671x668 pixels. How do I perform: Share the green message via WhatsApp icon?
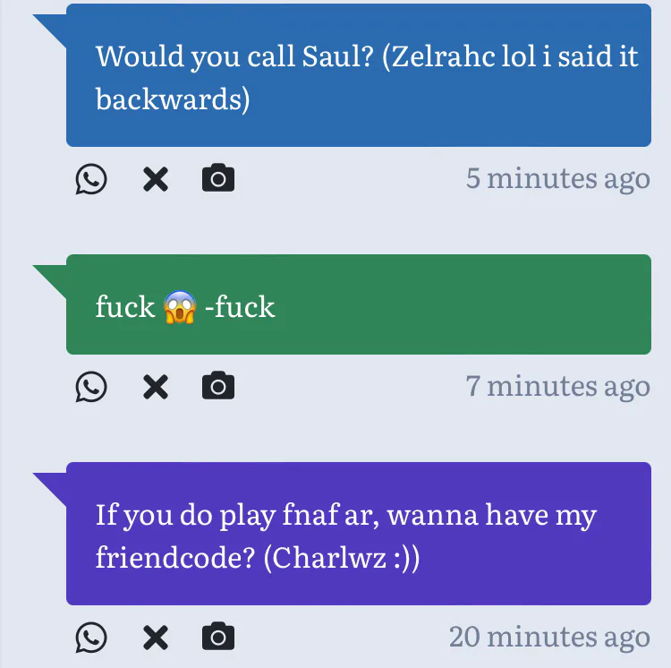coord(91,387)
